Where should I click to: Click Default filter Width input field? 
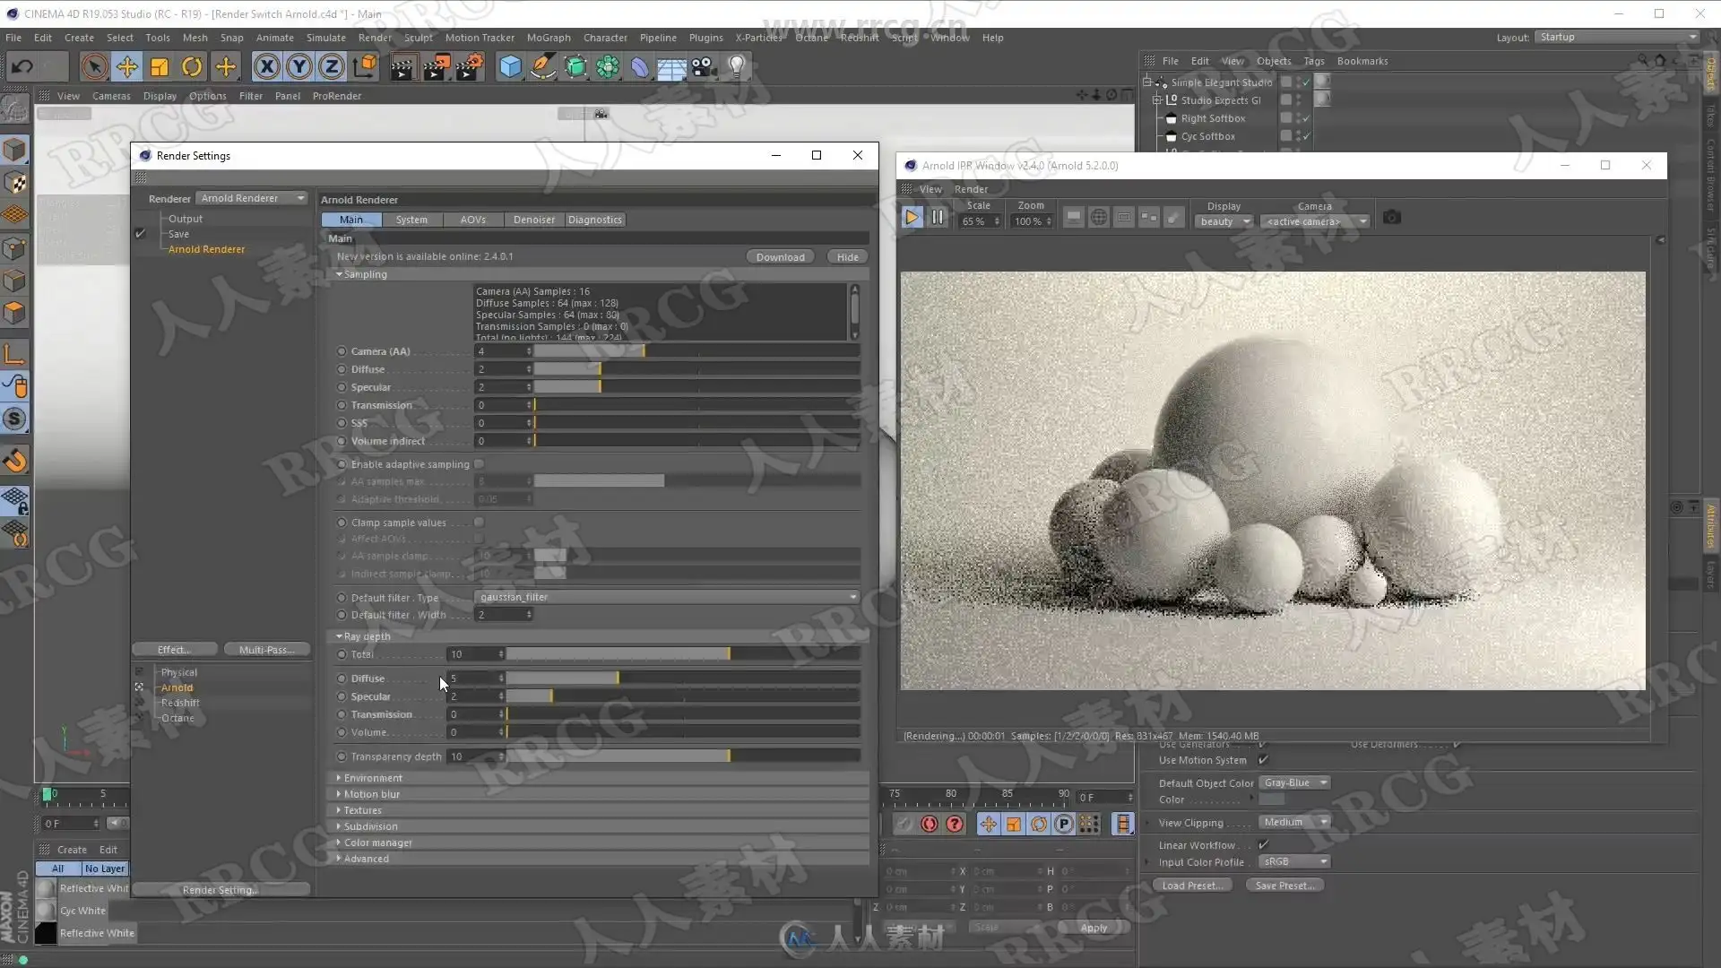pos(503,615)
